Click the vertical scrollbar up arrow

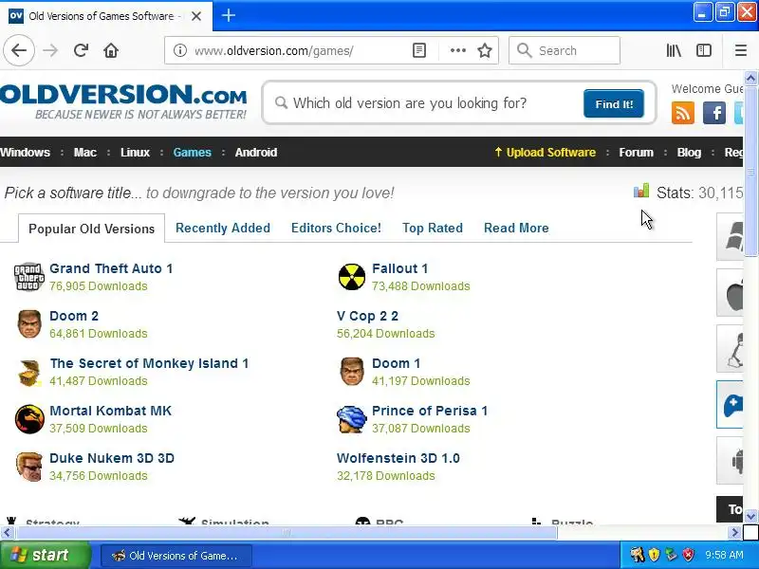750,78
